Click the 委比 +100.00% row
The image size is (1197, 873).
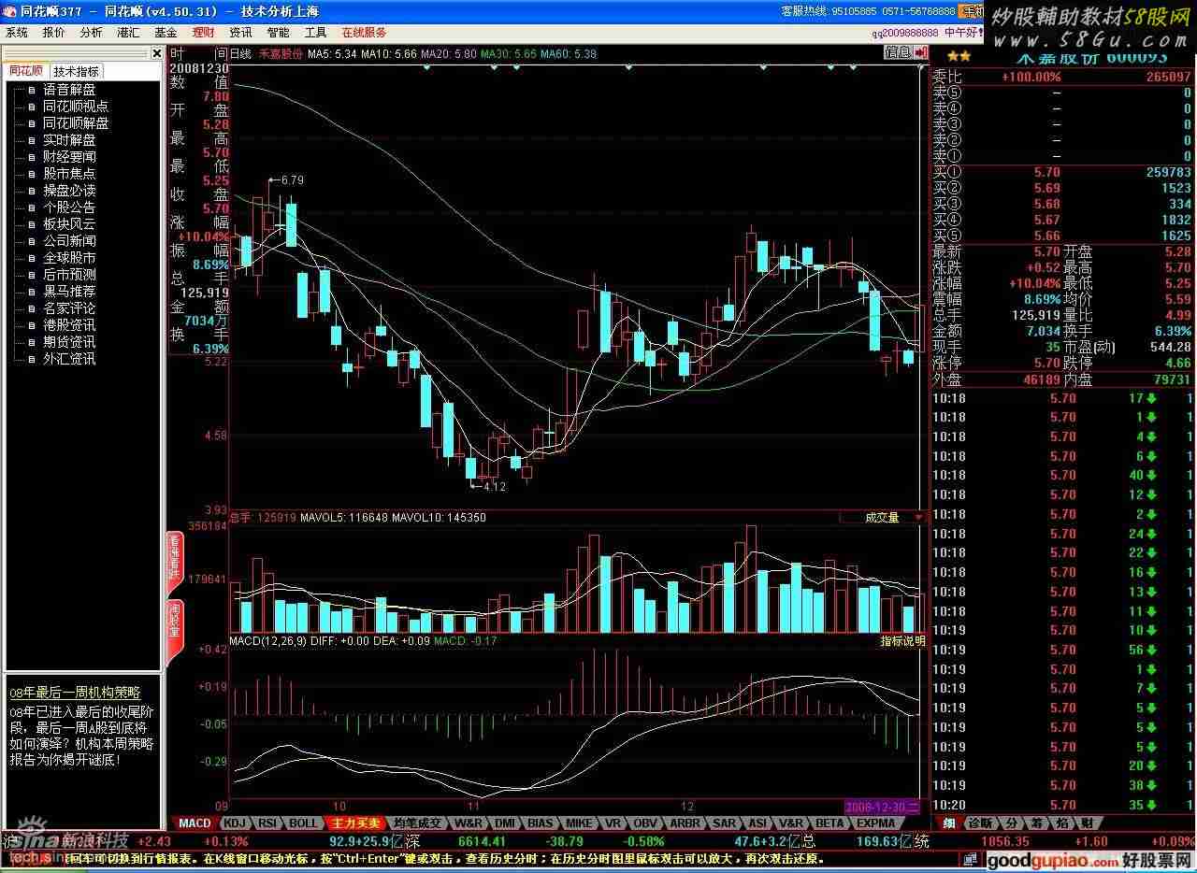pos(1062,77)
